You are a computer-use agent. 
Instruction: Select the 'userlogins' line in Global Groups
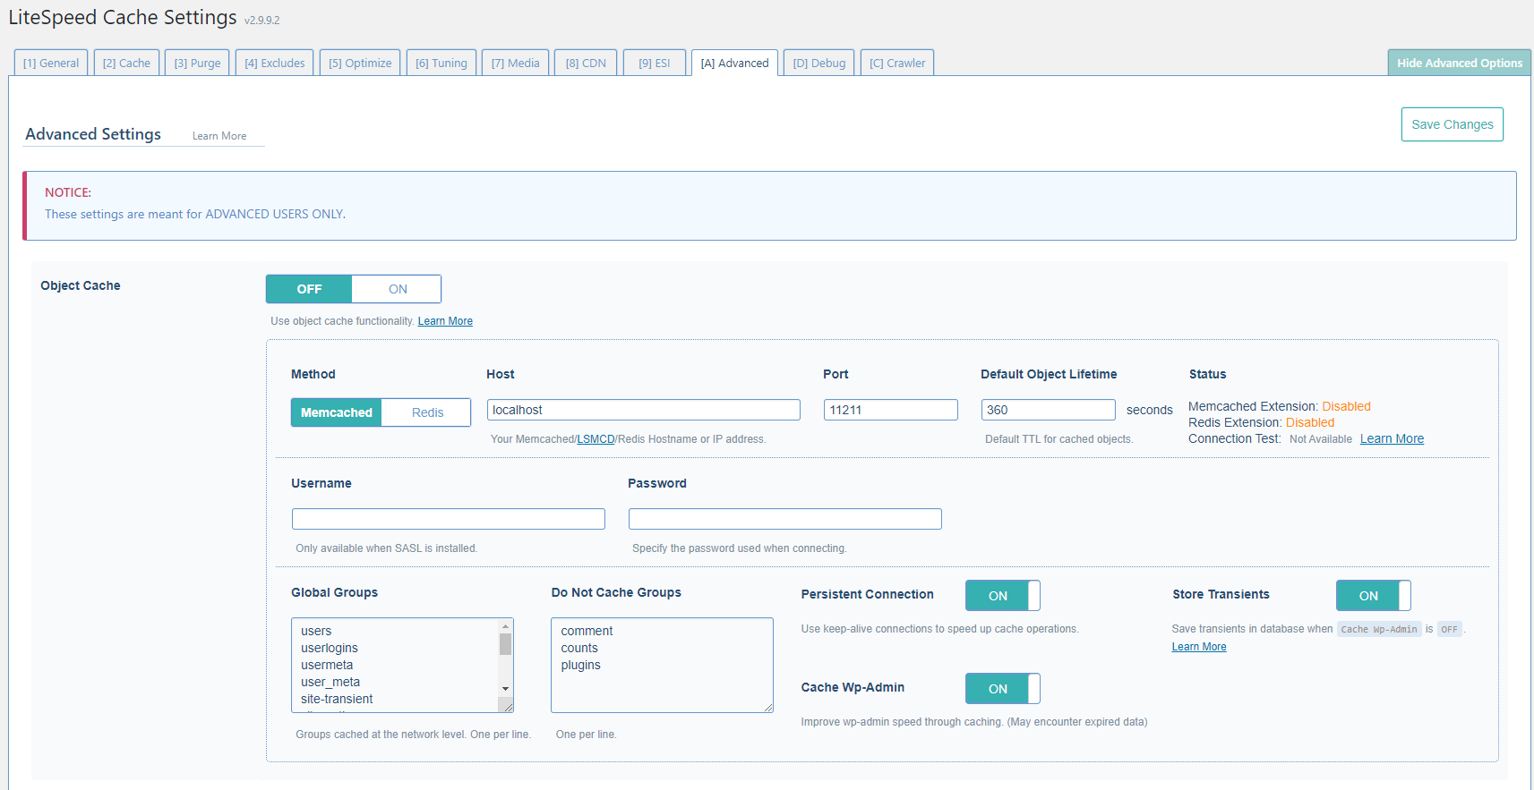point(330,648)
